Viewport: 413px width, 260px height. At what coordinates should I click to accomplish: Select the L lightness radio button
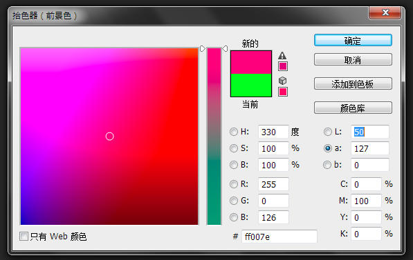(x=328, y=132)
